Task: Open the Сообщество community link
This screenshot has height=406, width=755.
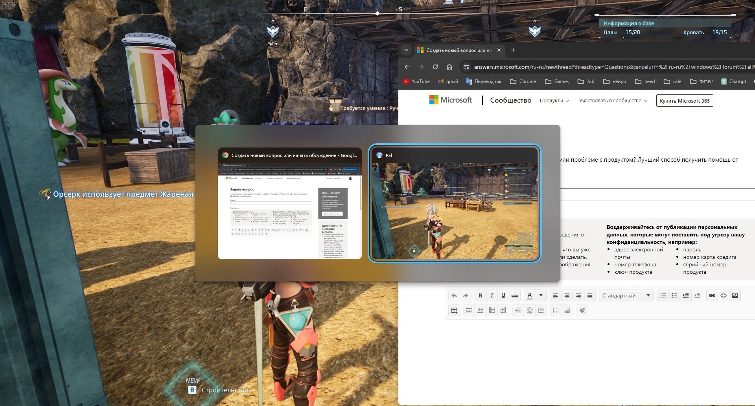Action: click(x=510, y=100)
